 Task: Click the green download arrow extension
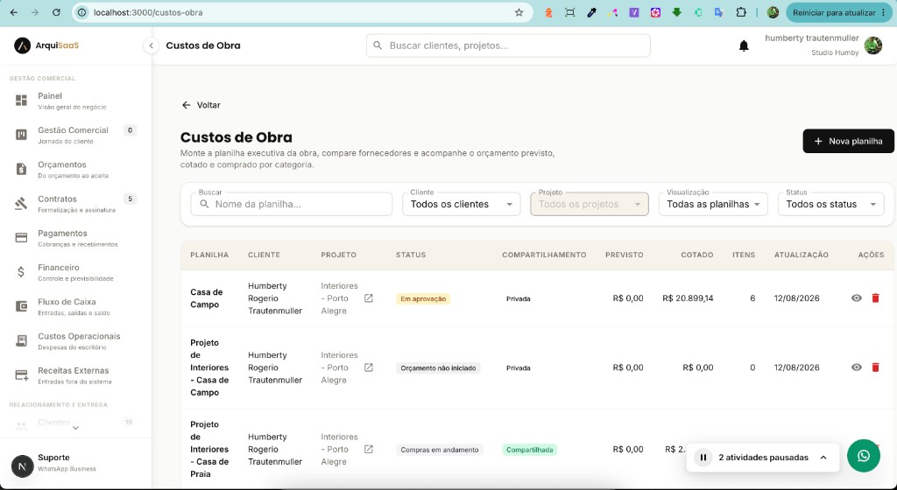[677, 12]
